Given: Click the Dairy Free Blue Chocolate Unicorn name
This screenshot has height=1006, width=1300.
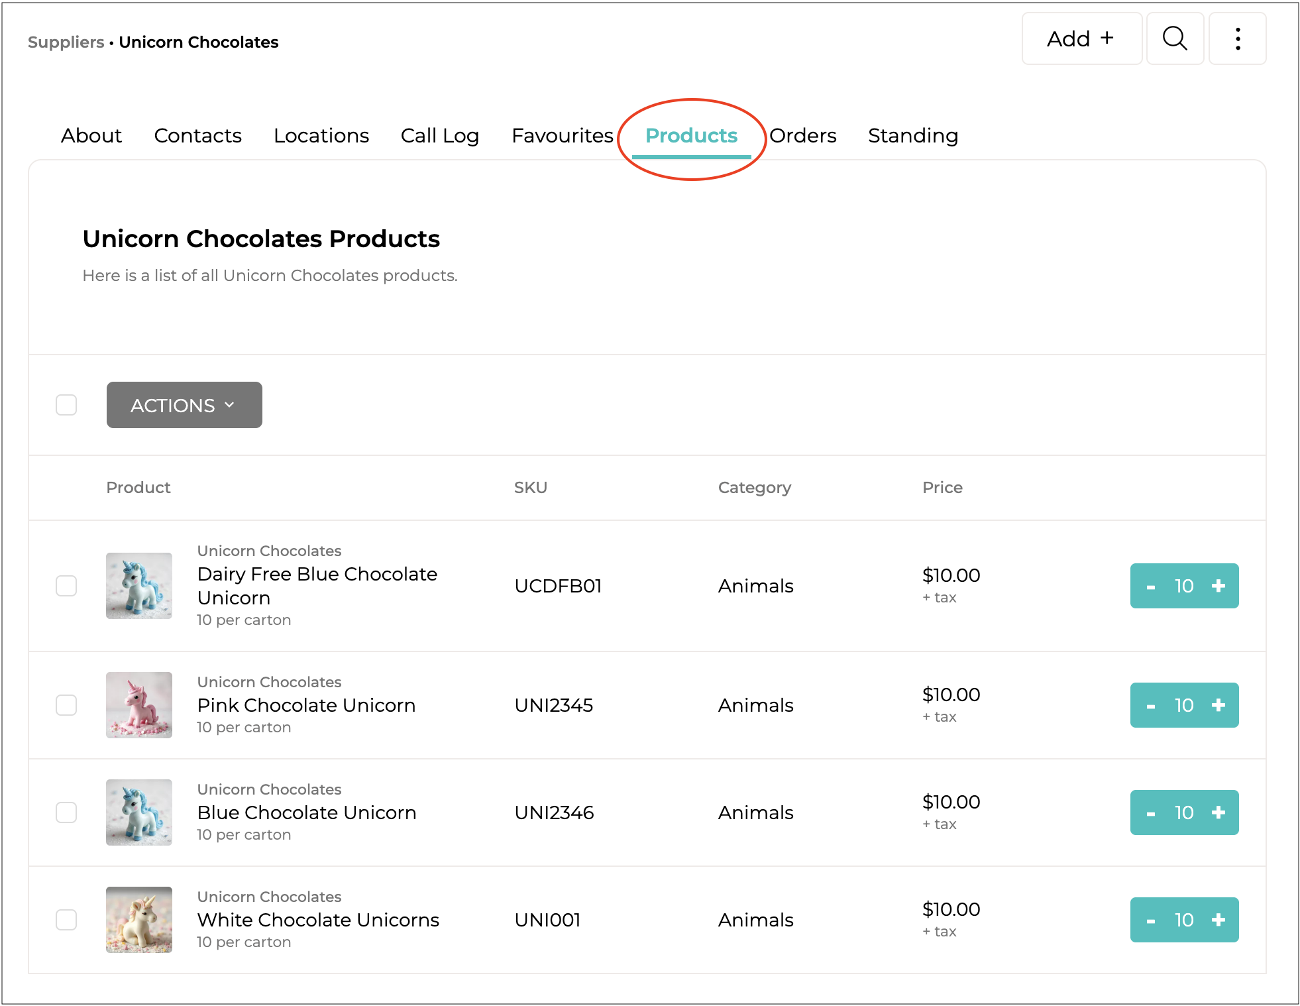Looking at the screenshot, I should click(x=317, y=586).
